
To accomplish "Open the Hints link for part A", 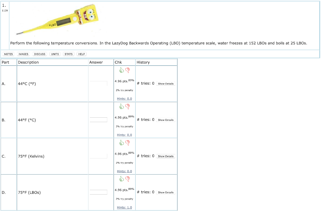I will 124,98.
